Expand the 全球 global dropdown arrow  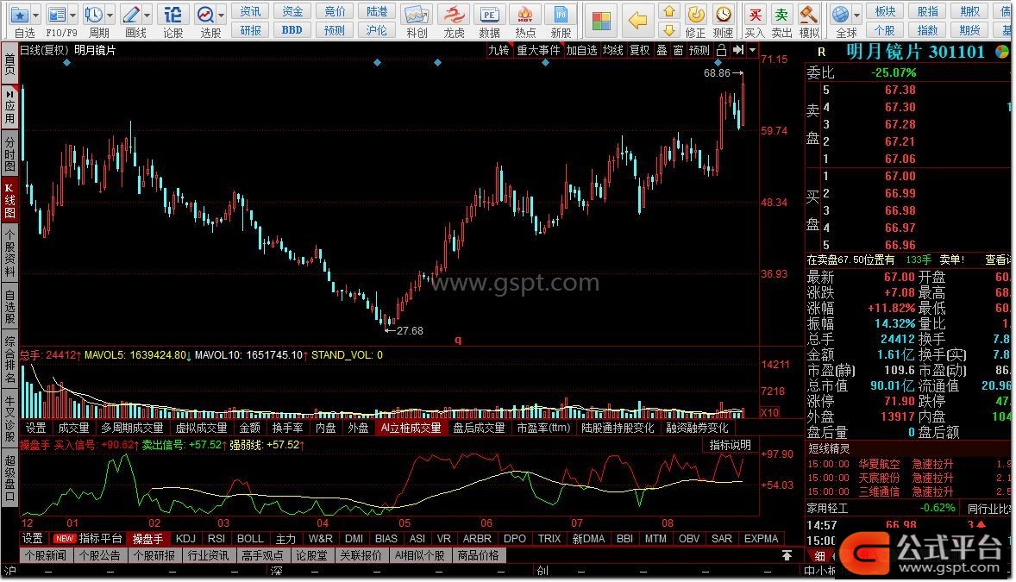(856, 15)
